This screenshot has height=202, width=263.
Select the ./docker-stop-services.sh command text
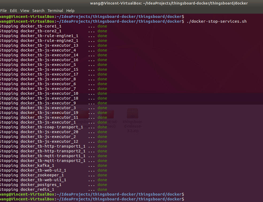(216, 21)
